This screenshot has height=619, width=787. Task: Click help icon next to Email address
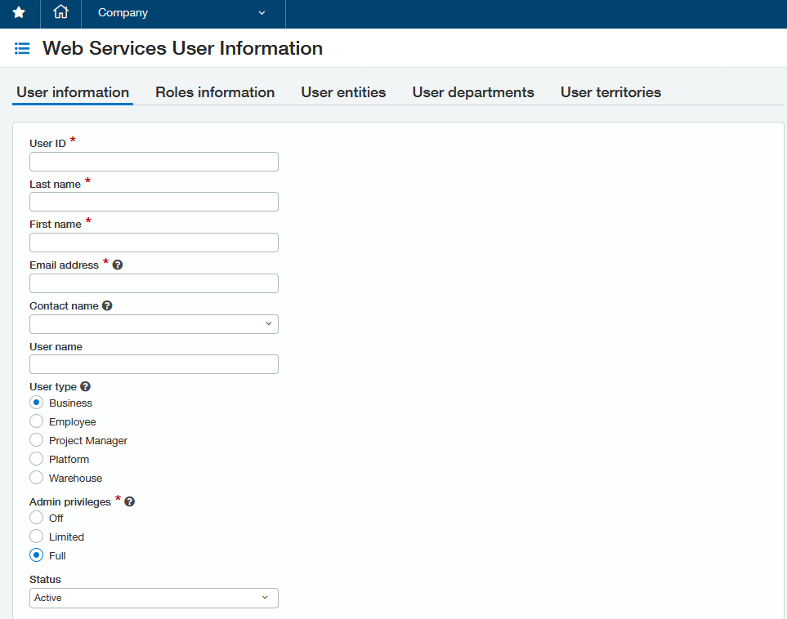[118, 265]
